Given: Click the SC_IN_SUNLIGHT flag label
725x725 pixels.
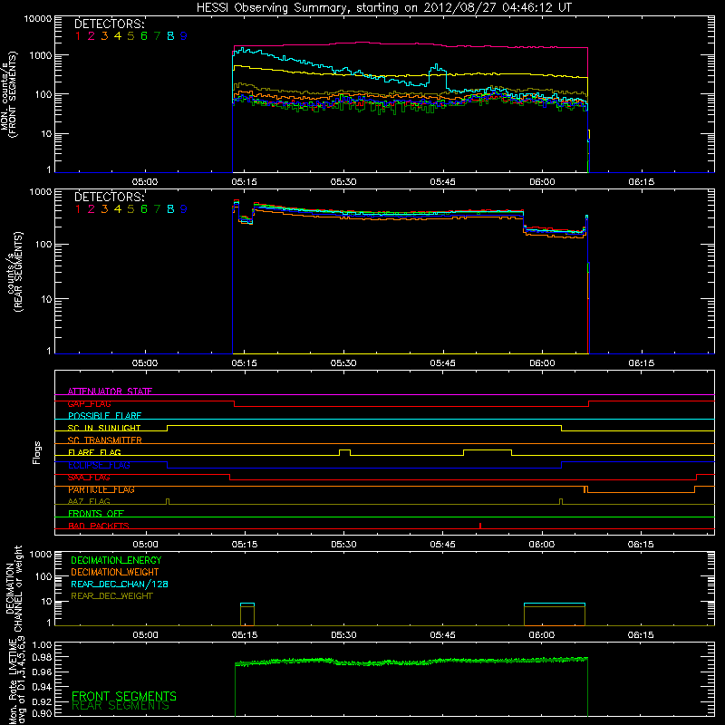Looking at the screenshot, I should (x=104, y=428).
